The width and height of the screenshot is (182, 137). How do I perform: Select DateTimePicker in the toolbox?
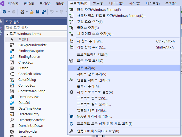click(x=36, y=109)
